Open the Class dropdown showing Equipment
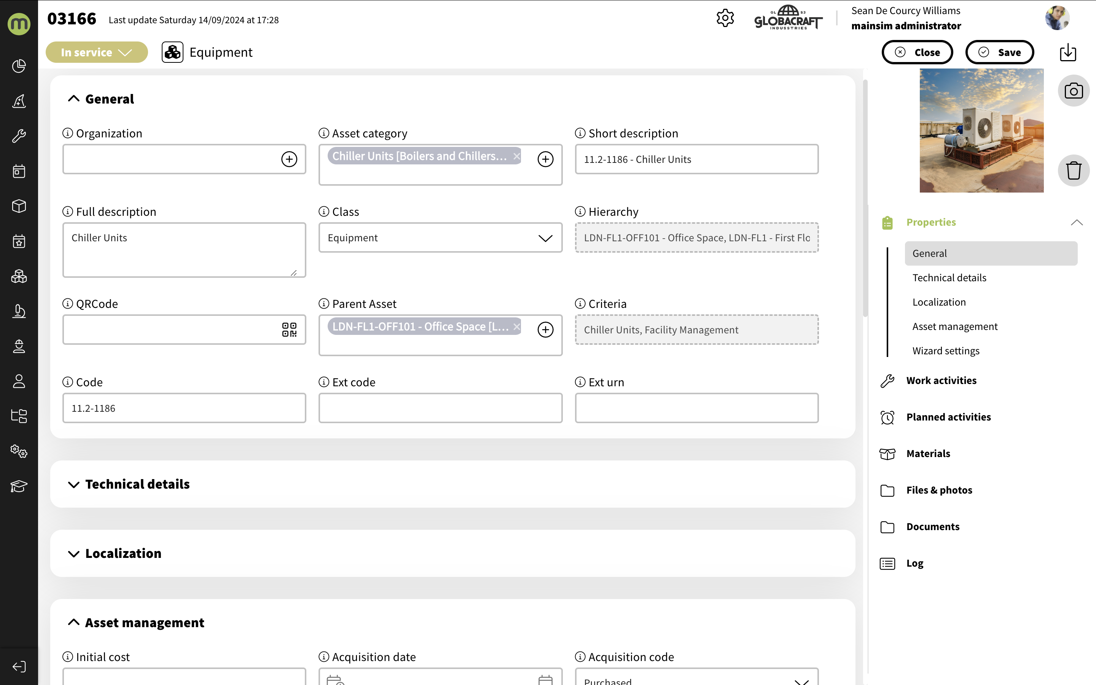The width and height of the screenshot is (1096, 685). (440, 238)
